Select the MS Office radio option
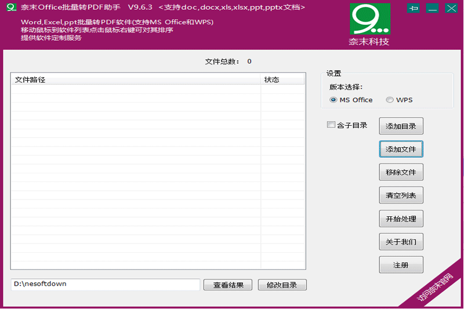Screen dimensions: 464x309 click(333, 100)
